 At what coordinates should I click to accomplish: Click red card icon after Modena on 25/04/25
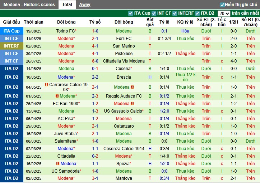pyautogui.click(x=133, y=104)
